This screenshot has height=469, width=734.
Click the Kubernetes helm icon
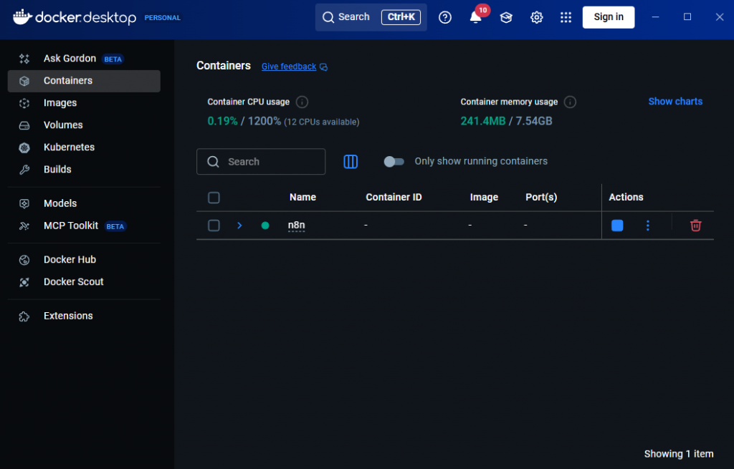tap(24, 148)
